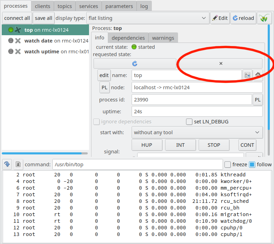Screen dimensions: 274x244
Task: Click the Edit button with pencil
Action: pyautogui.click(x=220, y=18)
